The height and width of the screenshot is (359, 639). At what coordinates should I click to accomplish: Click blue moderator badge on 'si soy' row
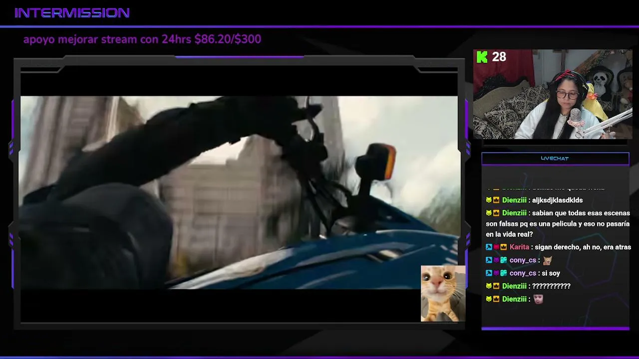489,273
